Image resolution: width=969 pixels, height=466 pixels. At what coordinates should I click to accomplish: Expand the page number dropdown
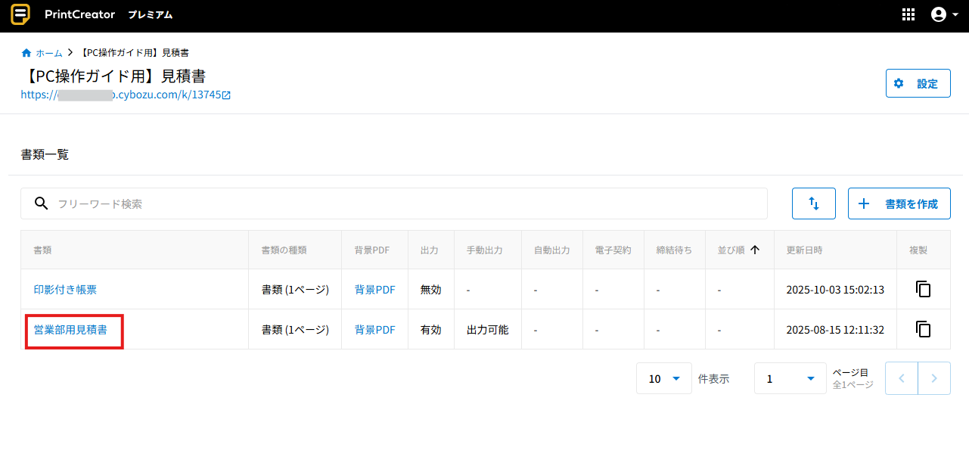[790, 379]
